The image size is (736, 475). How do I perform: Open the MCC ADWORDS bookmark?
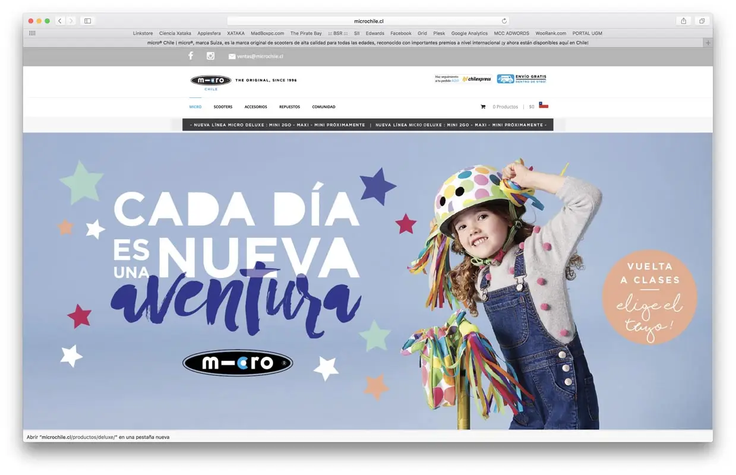[x=511, y=33]
